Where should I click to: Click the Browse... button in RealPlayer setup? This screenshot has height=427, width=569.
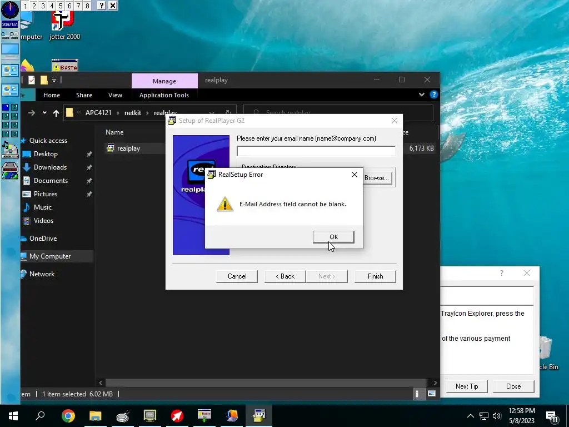[376, 178]
